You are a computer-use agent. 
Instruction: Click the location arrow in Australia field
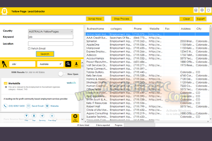pos(60,64)
